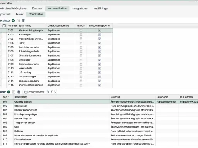Select row S106 Schaktningsarbete

click(x=56, y=51)
